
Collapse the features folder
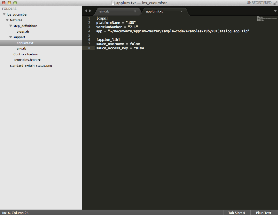point(7,20)
